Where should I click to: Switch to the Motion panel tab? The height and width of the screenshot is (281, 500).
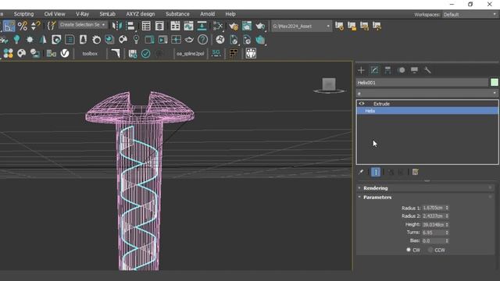coord(402,70)
